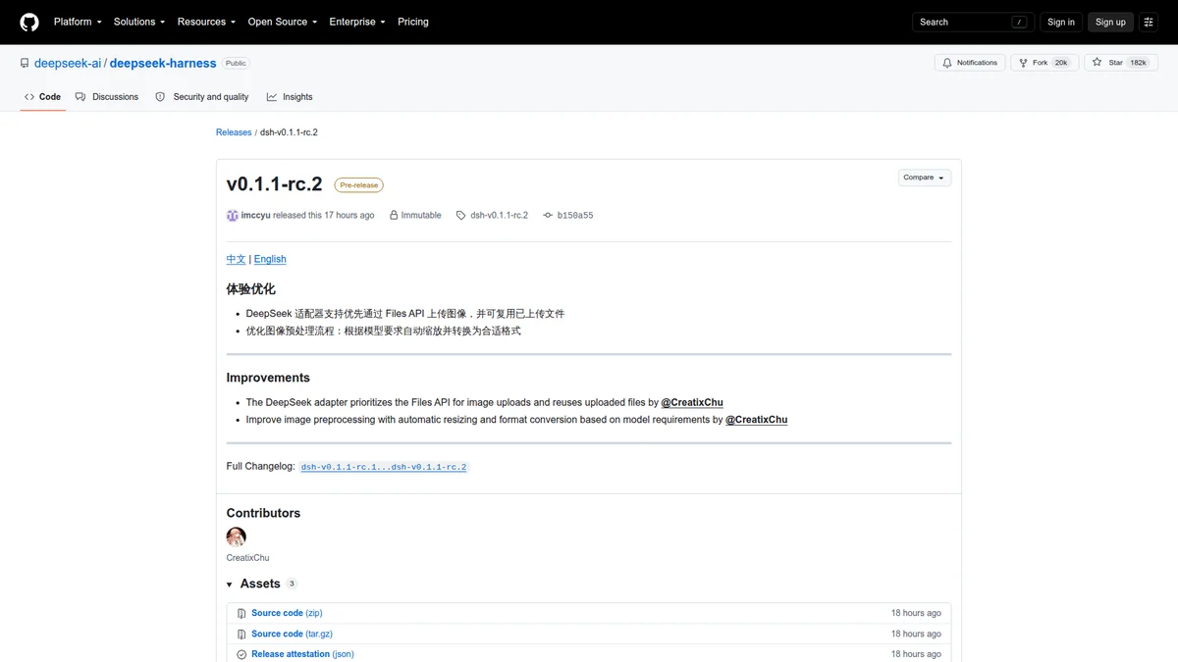Viewport: 1178px width, 662px height.
Task: Open the Enterprise dropdown menu
Action: (357, 22)
